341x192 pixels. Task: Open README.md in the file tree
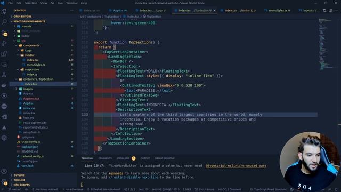pos(30,151)
